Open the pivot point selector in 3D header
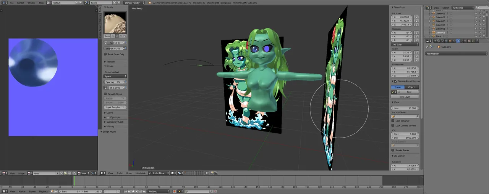The height and width of the screenshot is (194, 489). click(180, 173)
